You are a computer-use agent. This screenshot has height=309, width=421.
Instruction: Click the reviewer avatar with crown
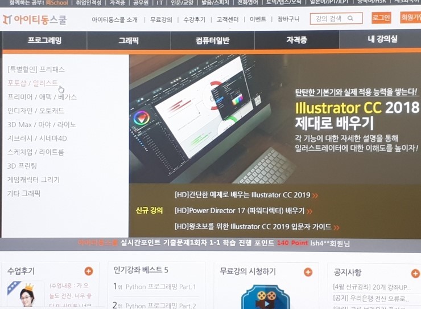point(27,295)
